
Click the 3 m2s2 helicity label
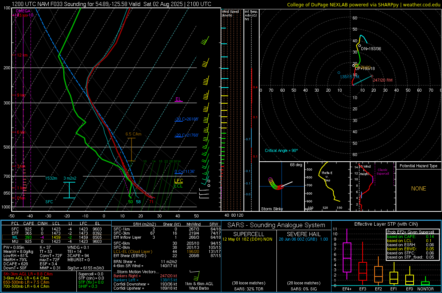click(x=70, y=178)
